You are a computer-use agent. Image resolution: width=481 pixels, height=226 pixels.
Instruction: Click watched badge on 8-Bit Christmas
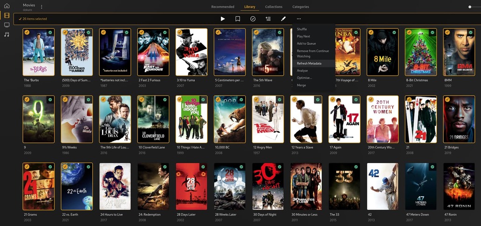(x=432, y=33)
